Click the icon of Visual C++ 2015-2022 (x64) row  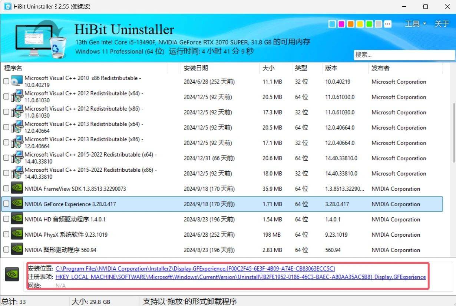(x=17, y=158)
